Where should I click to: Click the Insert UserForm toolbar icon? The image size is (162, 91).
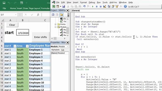click(58, 7)
